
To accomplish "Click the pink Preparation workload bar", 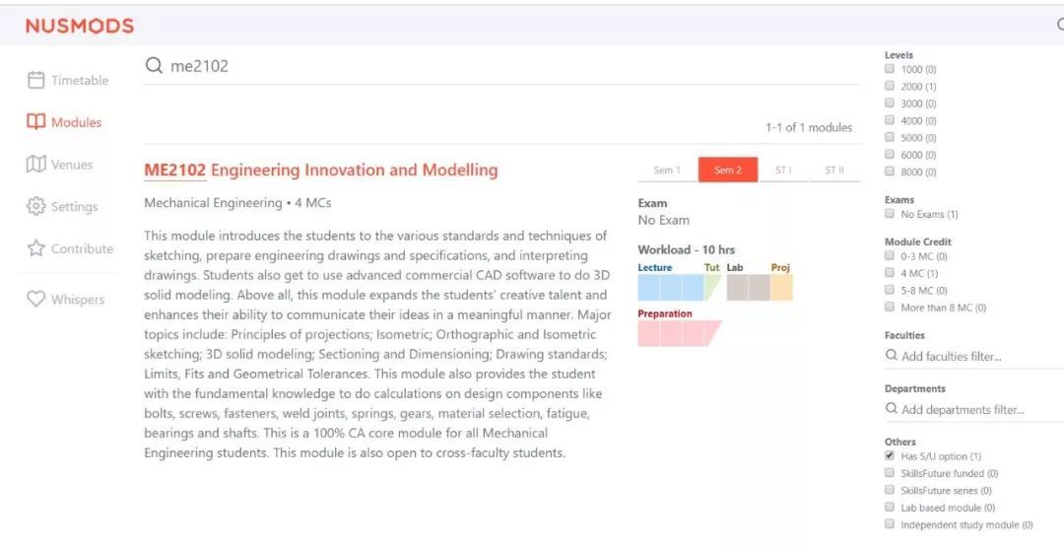I will (678, 333).
